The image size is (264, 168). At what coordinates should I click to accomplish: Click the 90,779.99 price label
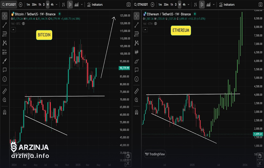(124, 68)
